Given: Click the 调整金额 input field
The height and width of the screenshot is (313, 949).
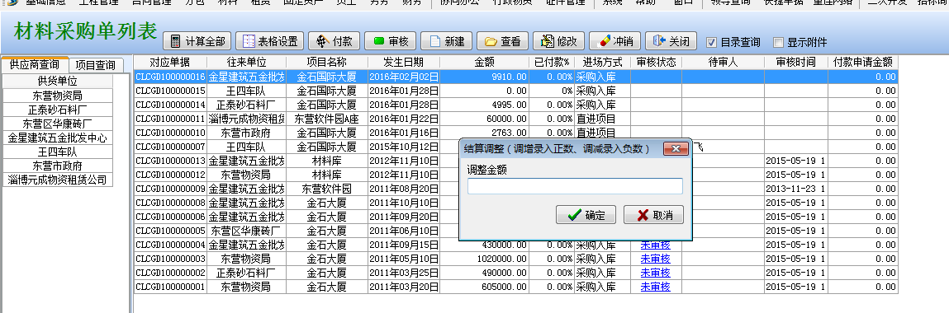Looking at the screenshot, I should coord(575,186).
